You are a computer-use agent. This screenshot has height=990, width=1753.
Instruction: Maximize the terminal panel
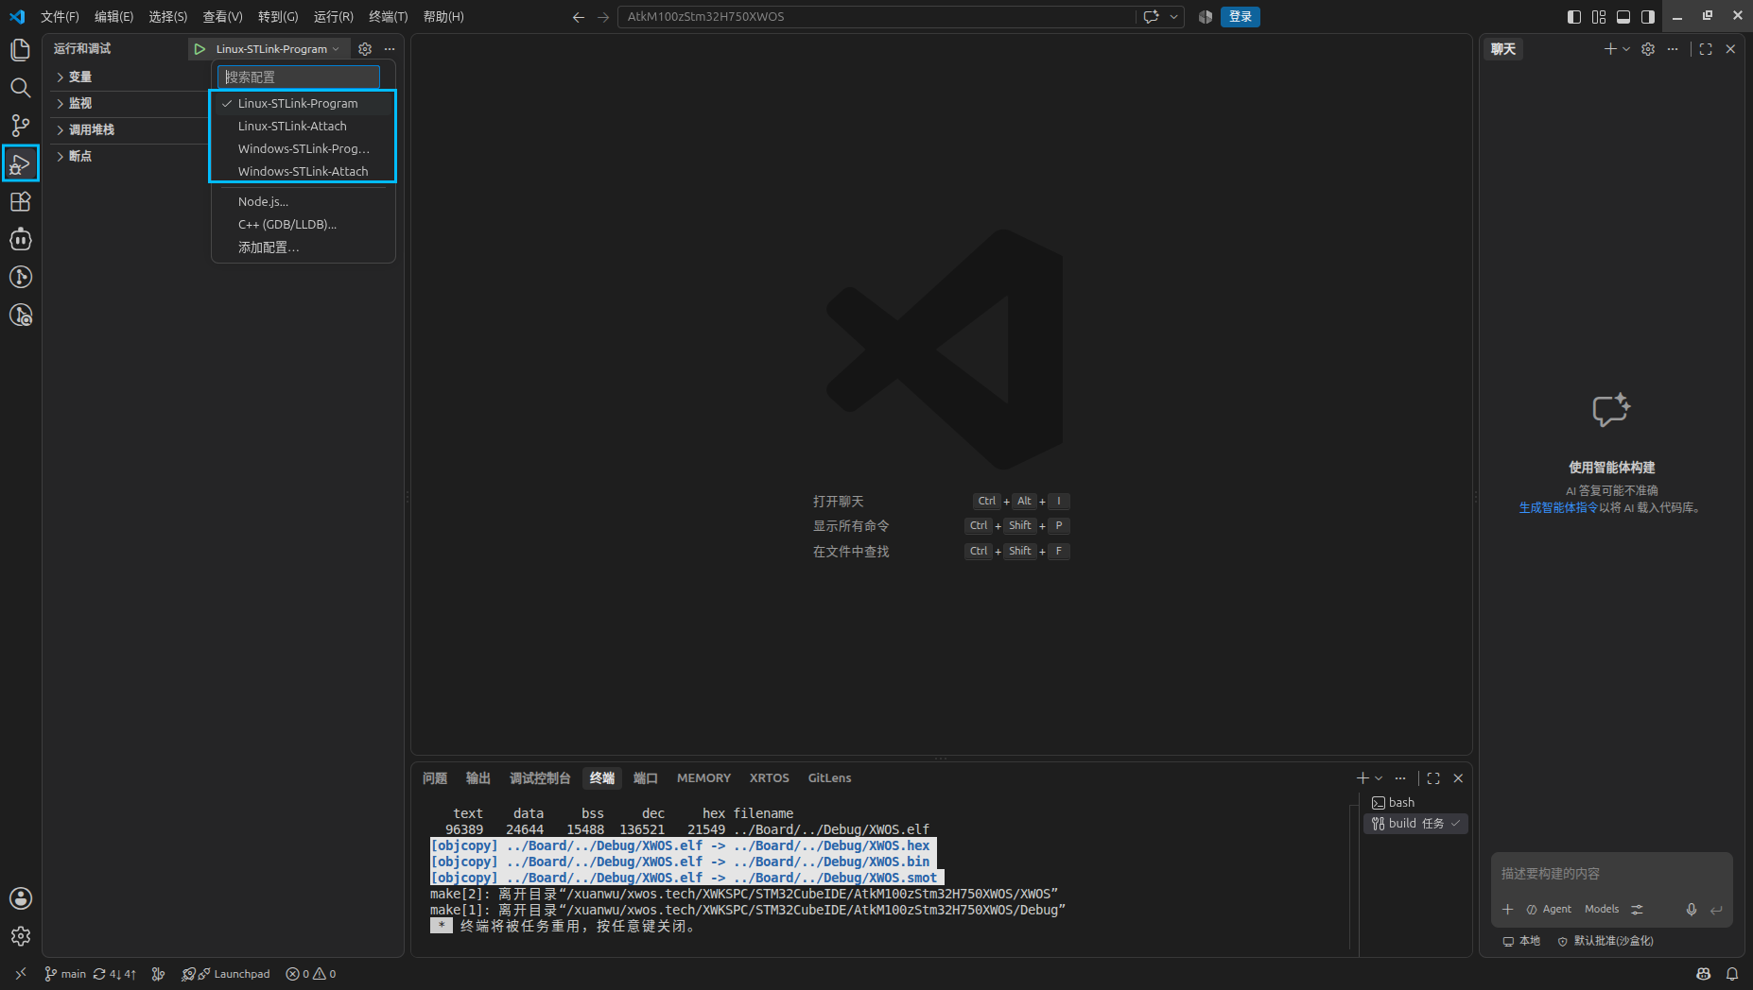click(1433, 778)
